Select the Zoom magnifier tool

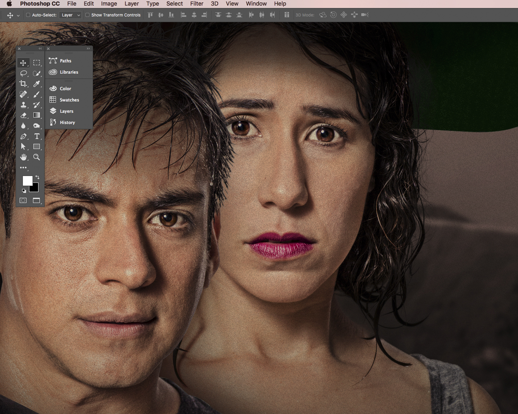tap(37, 157)
